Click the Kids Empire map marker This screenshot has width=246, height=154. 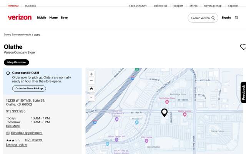tap(146, 141)
